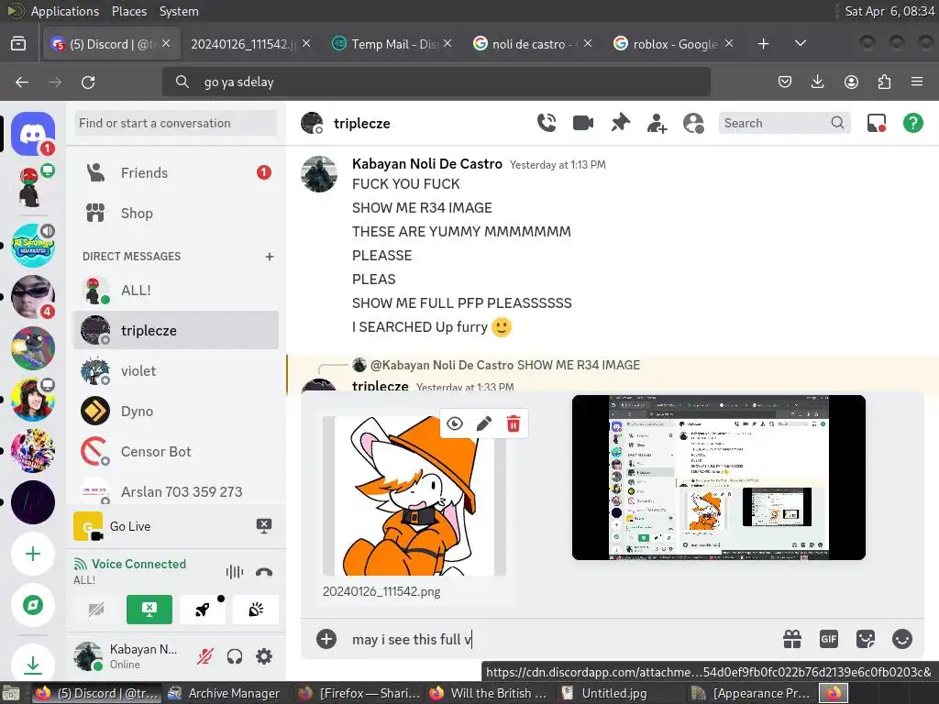The image size is (939, 704).
Task: Go back in Firefox
Action: (x=22, y=82)
